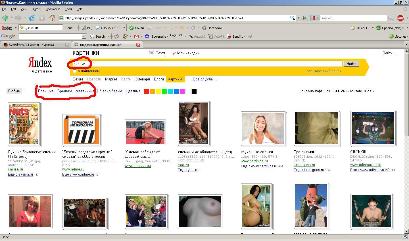Click the Send to icon on Google toolbar
Screen dimensions: 409x241
pos(229,36)
